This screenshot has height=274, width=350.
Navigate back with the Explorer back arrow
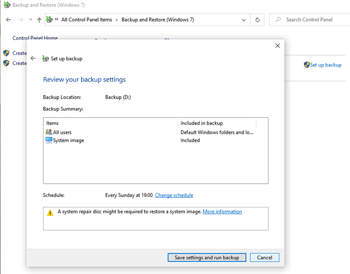click(8, 20)
